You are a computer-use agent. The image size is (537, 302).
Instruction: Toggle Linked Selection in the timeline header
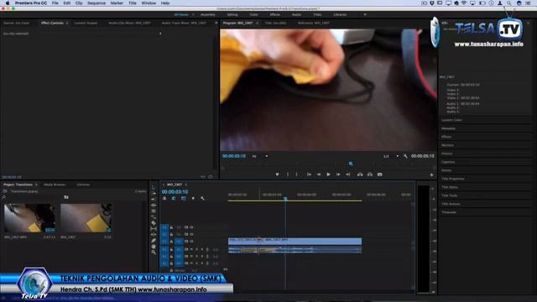click(x=183, y=198)
